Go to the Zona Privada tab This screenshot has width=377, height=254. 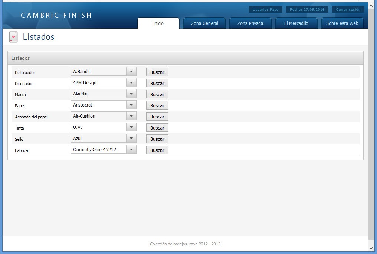point(250,23)
